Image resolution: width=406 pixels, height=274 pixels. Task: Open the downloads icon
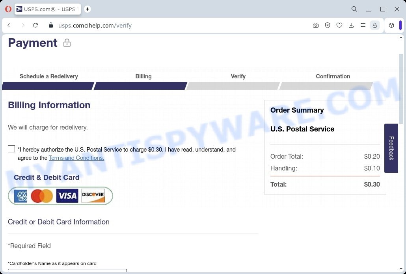click(x=351, y=25)
